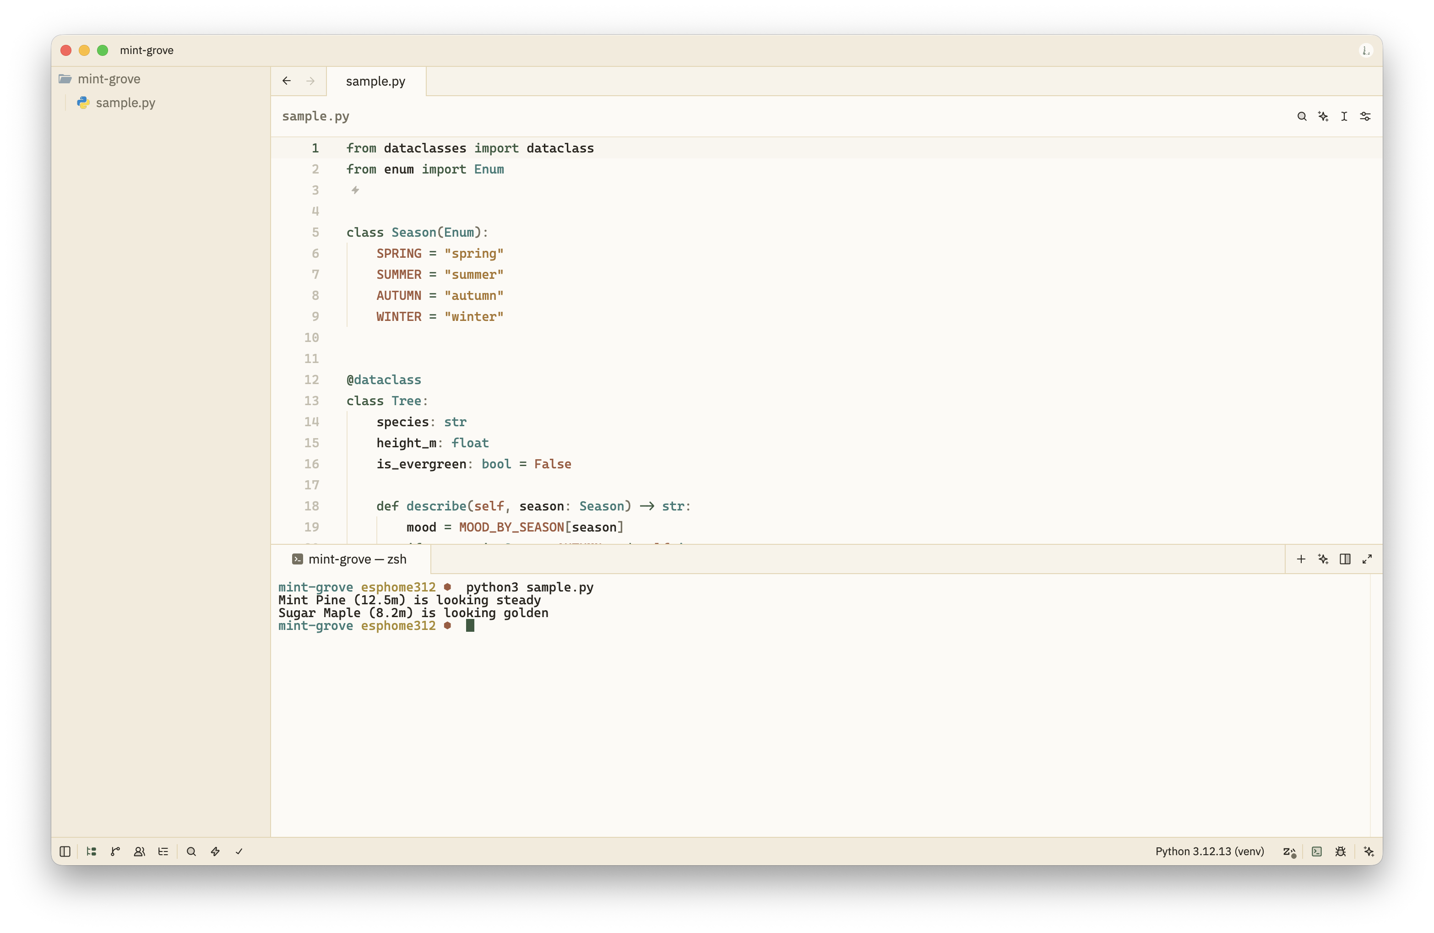The width and height of the screenshot is (1434, 933).
Task: Search in the sample.py buffer
Action: (1302, 116)
